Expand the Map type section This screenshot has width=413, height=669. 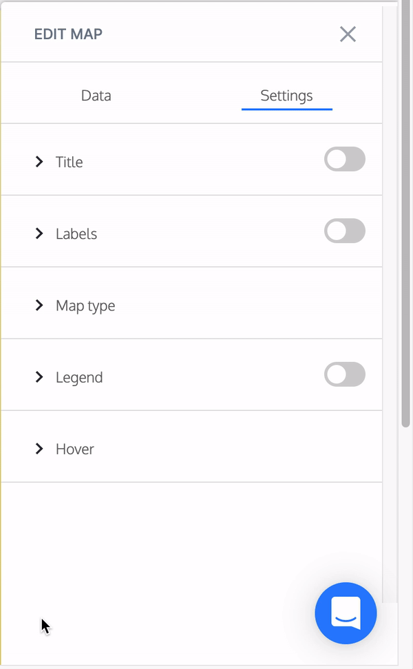tap(85, 306)
